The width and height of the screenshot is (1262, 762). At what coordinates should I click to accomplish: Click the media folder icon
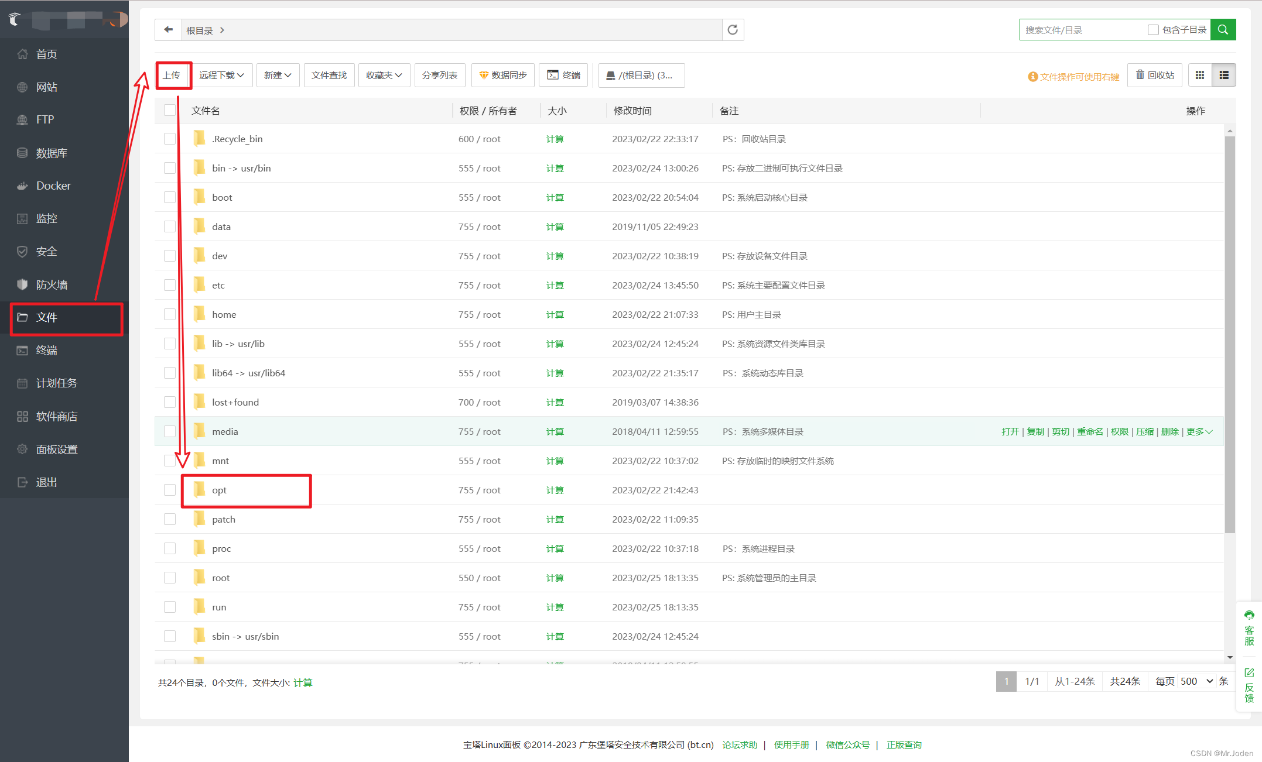point(199,431)
